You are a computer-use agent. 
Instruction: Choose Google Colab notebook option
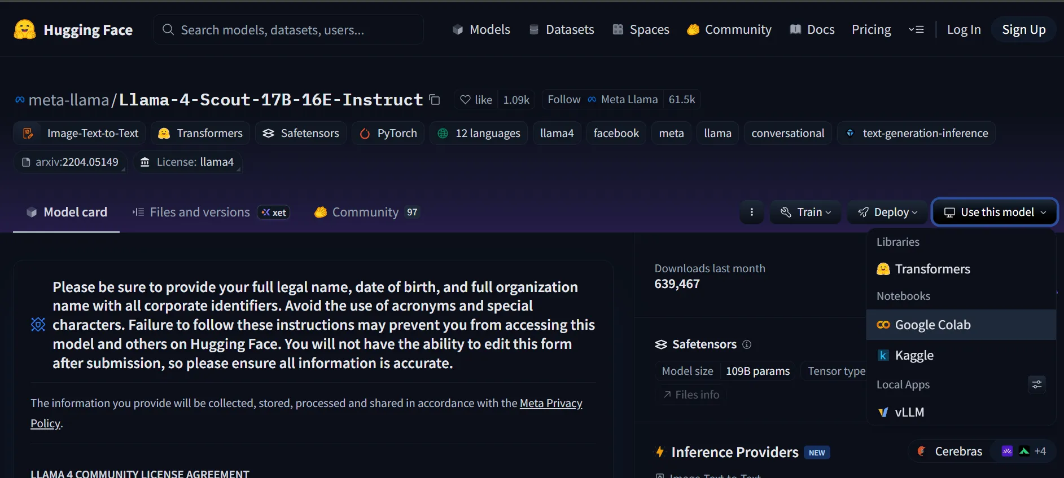(x=961, y=325)
